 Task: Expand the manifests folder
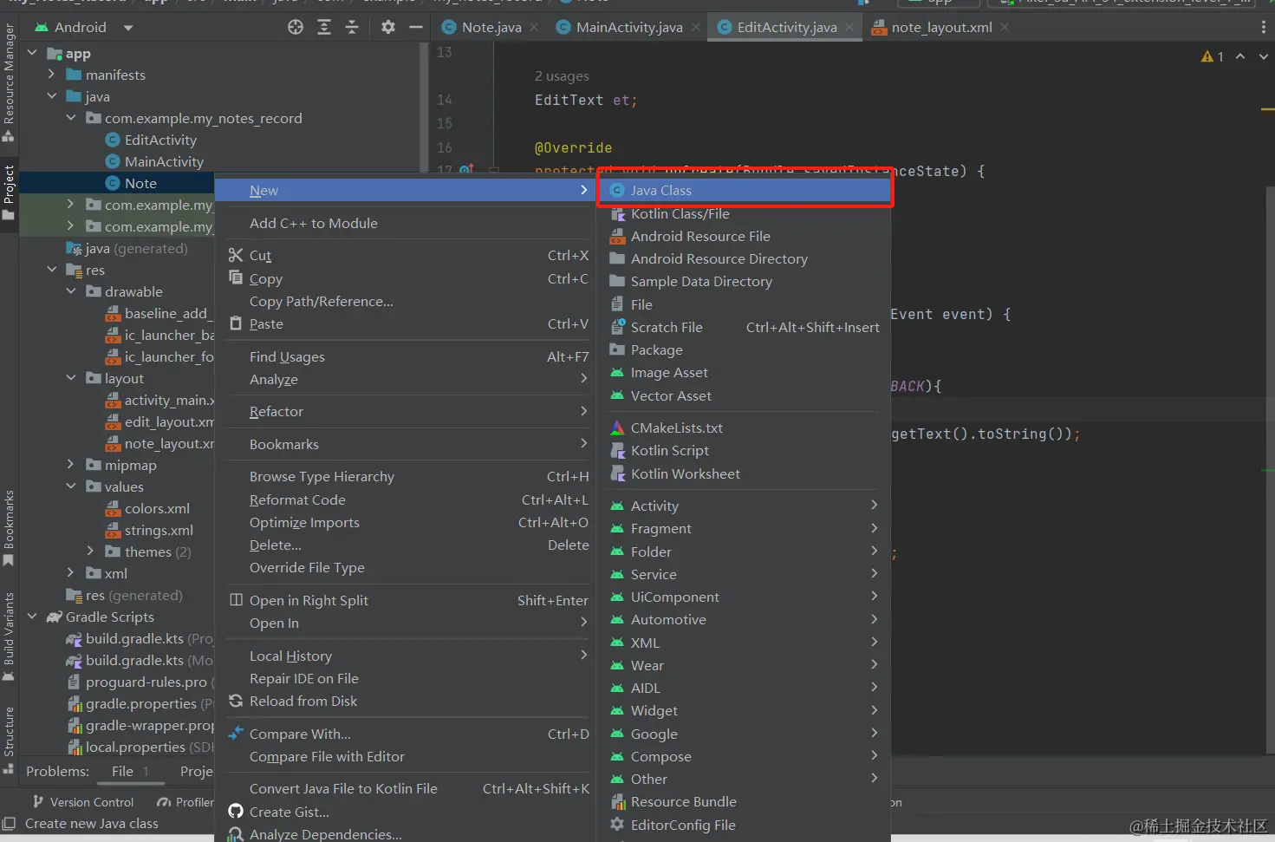(x=51, y=75)
